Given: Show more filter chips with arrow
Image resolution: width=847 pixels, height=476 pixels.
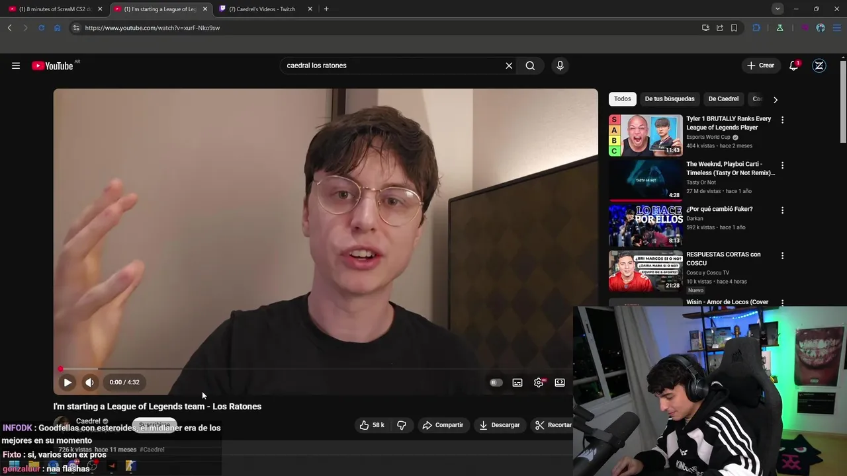Looking at the screenshot, I should (x=776, y=99).
